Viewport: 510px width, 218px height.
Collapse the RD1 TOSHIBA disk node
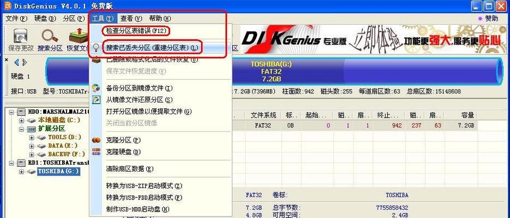(12, 163)
